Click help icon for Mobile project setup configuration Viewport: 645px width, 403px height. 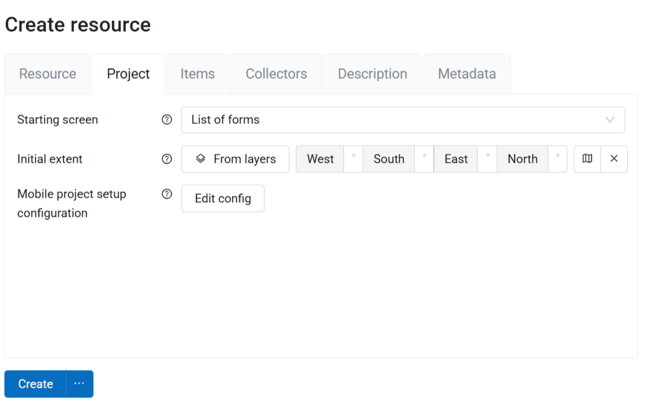[167, 195]
